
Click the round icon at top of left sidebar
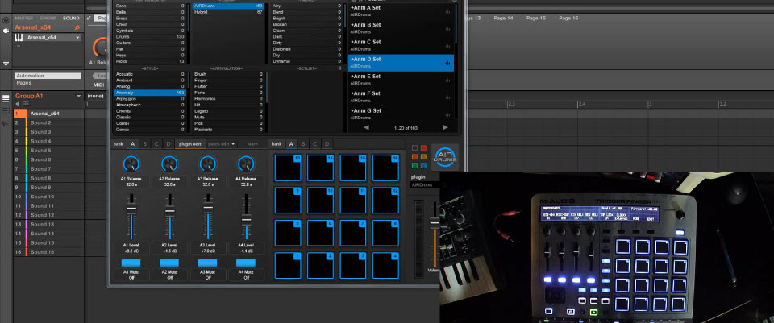click(6, 20)
